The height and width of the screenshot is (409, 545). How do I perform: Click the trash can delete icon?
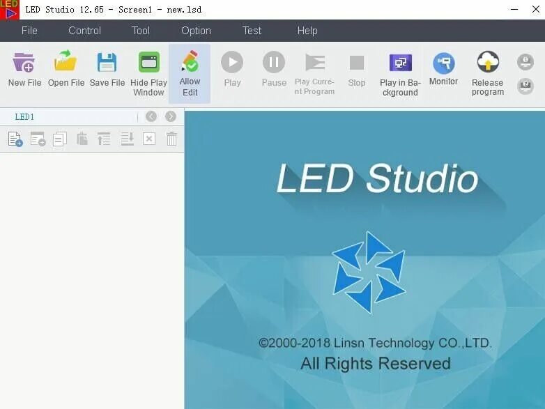click(171, 139)
